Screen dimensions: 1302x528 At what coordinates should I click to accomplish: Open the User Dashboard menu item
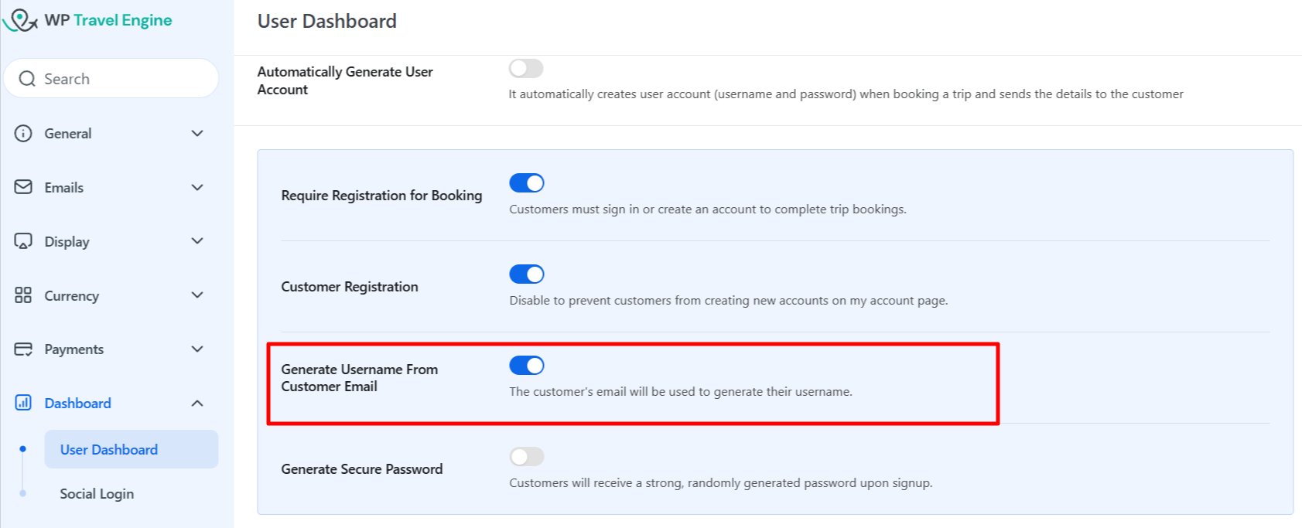coord(108,448)
